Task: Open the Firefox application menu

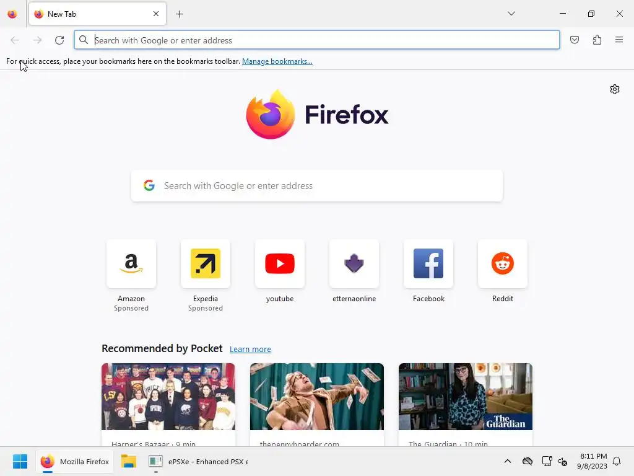Action: pos(619,40)
